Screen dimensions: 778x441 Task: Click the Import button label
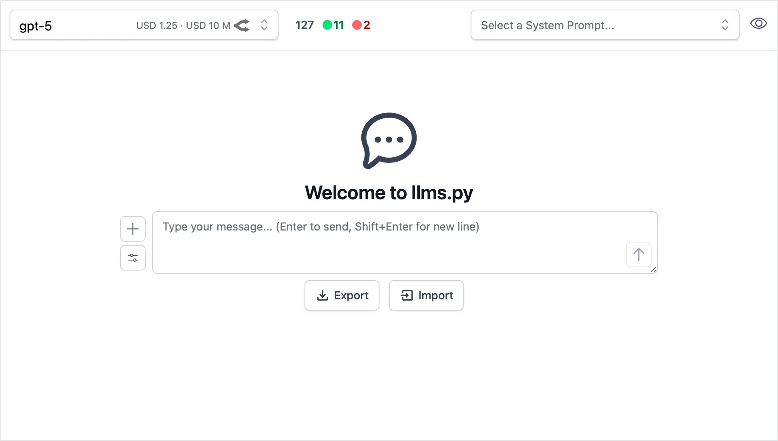point(436,295)
